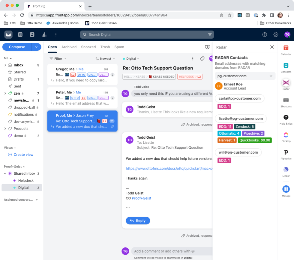Open the Starred folder
The height and width of the screenshot is (260, 294).
pos(19,72)
